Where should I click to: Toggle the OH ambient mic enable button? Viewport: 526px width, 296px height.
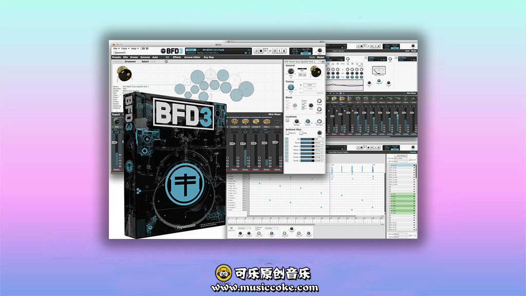287,139
